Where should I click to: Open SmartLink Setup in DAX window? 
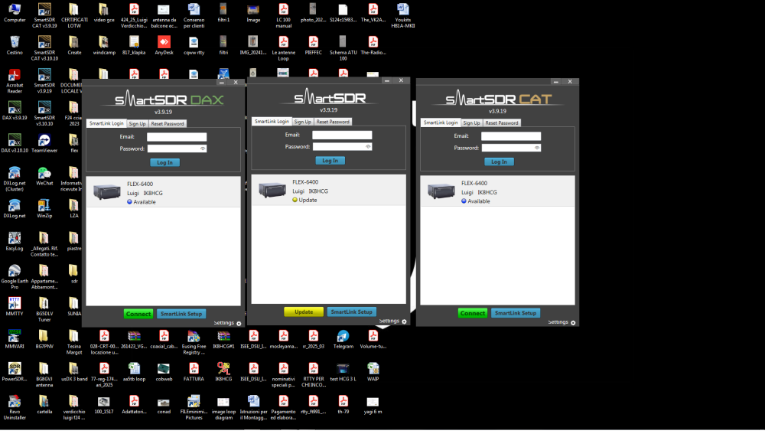[x=181, y=314]
